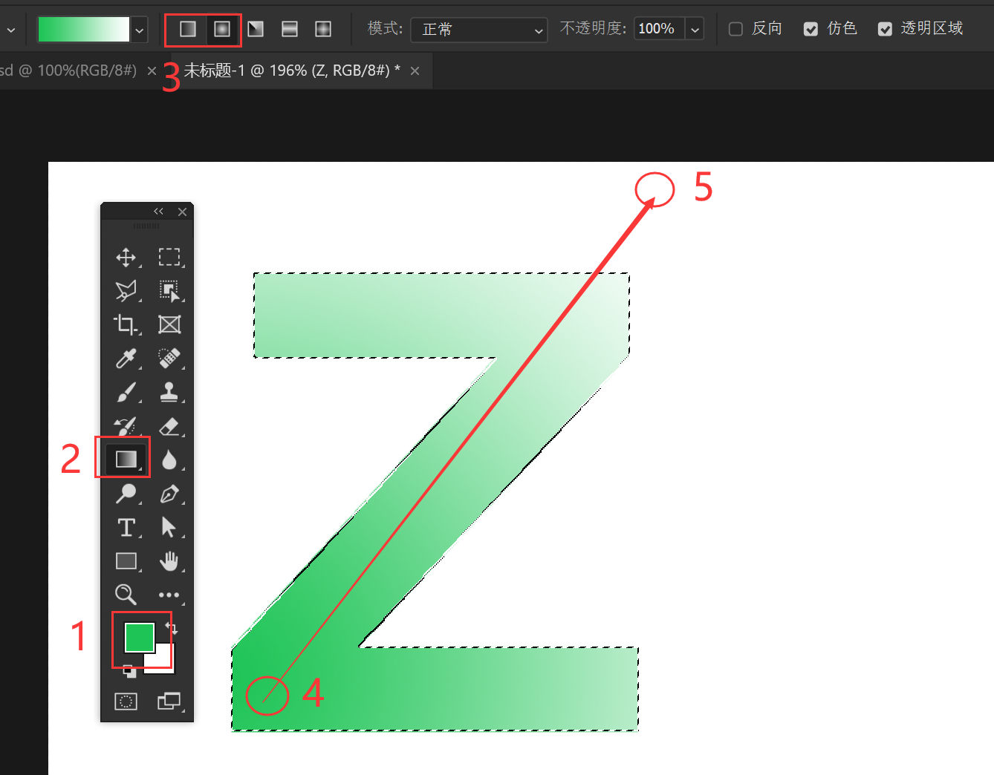994x775 pixels.
Task: Open the 模式 blend mode dropdown
Action: [479, 30]
